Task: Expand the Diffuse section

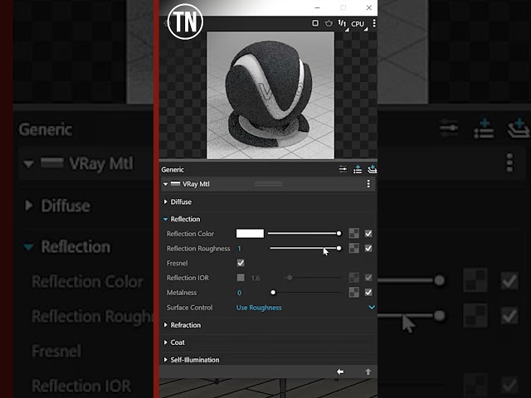Action: (x=165, y=201)
